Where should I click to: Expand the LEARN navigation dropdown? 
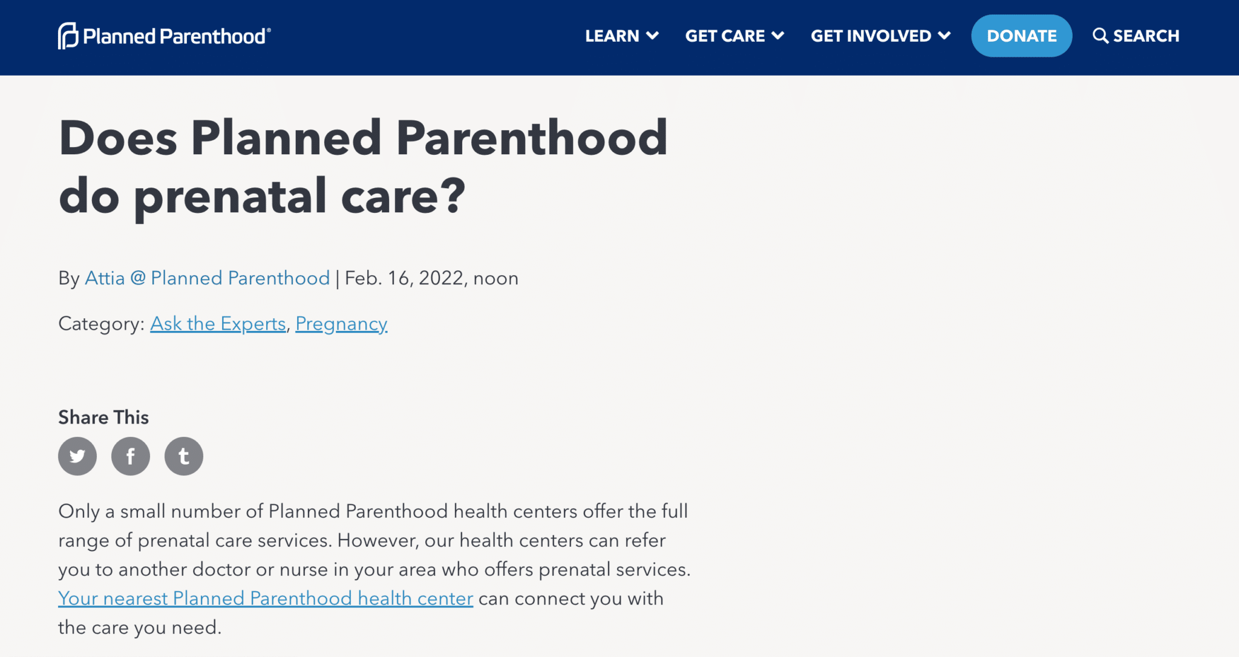[x=621, y=36]
